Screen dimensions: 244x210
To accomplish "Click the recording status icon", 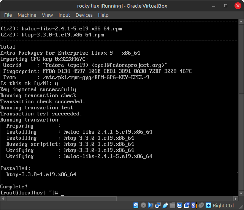I will coord(187,205).
